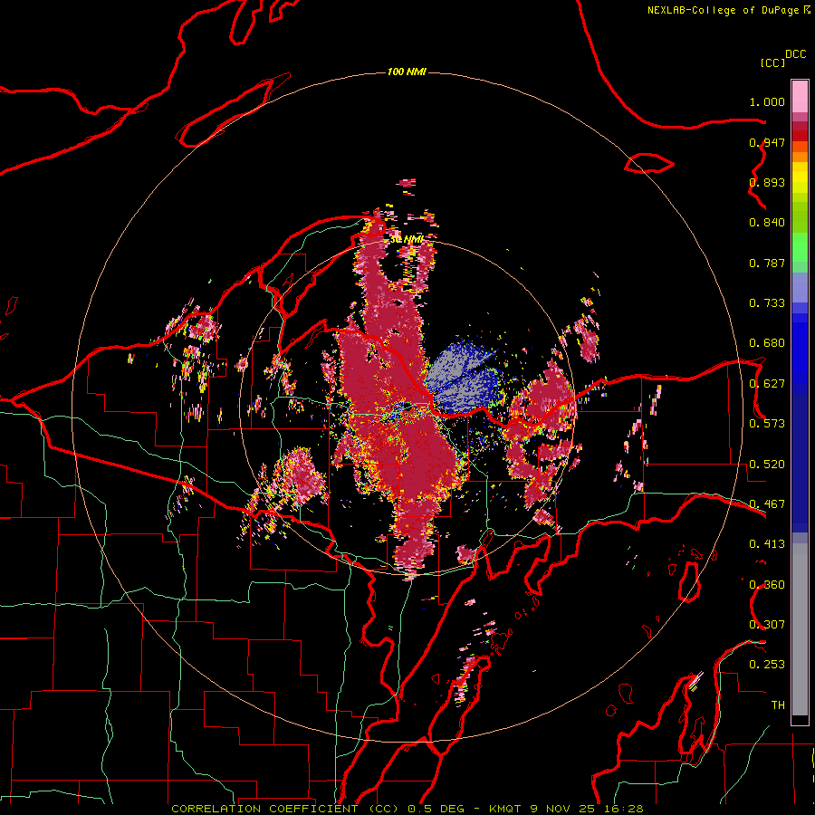815x815 pixels.
Task: Click the 0.253 scale value
Action: (767, 665)
